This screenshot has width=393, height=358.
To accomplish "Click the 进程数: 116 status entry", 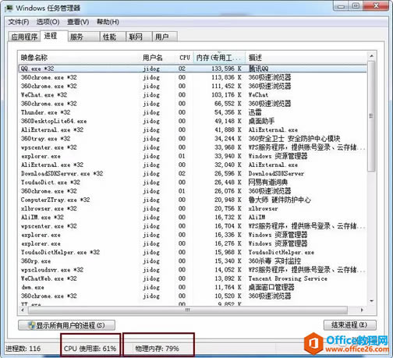I will click(x=23, y=349).
